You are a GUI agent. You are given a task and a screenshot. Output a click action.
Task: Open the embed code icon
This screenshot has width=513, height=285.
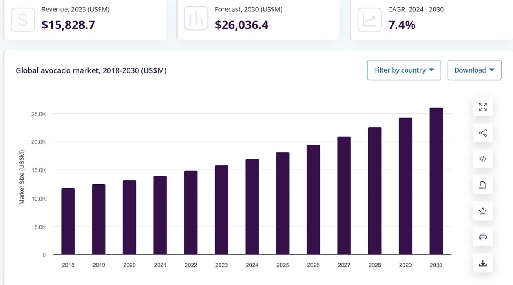pyautogui.click(x=483, y=159)
